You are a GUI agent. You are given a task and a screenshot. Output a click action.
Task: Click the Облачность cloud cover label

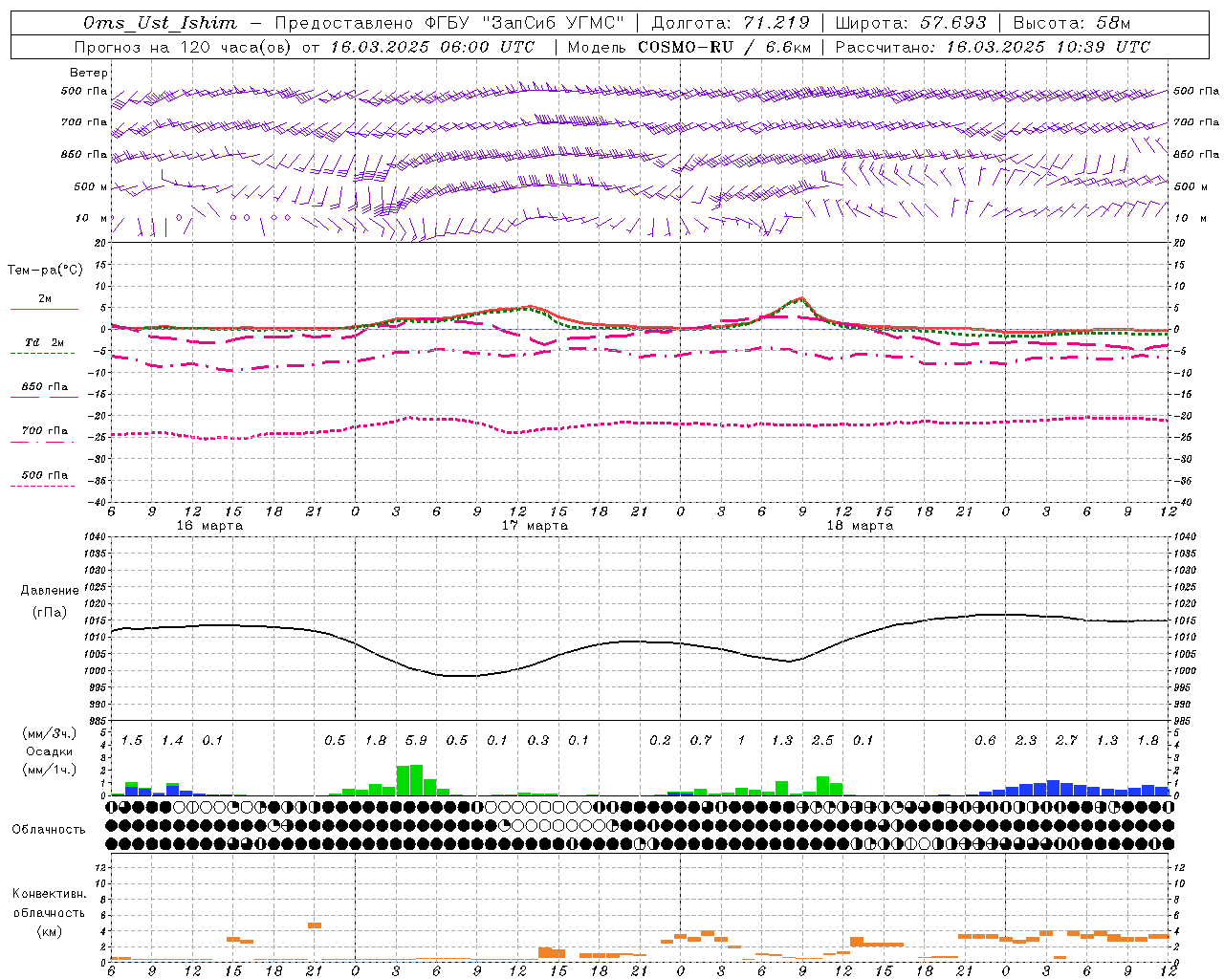click(49, 830)
